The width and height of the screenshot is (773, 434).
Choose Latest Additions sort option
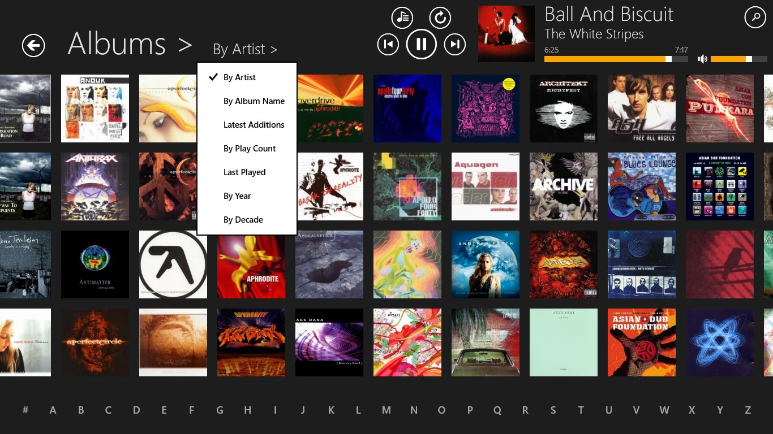254,125
